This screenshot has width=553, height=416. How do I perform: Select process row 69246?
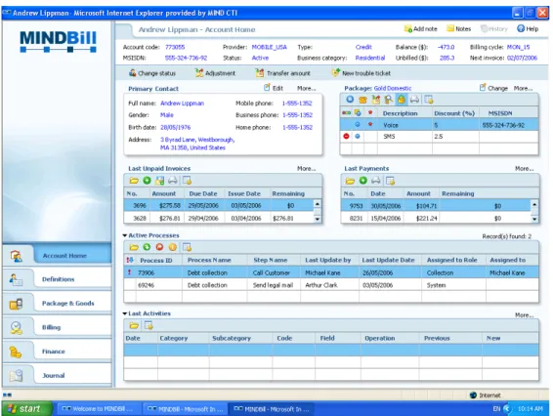331,285
